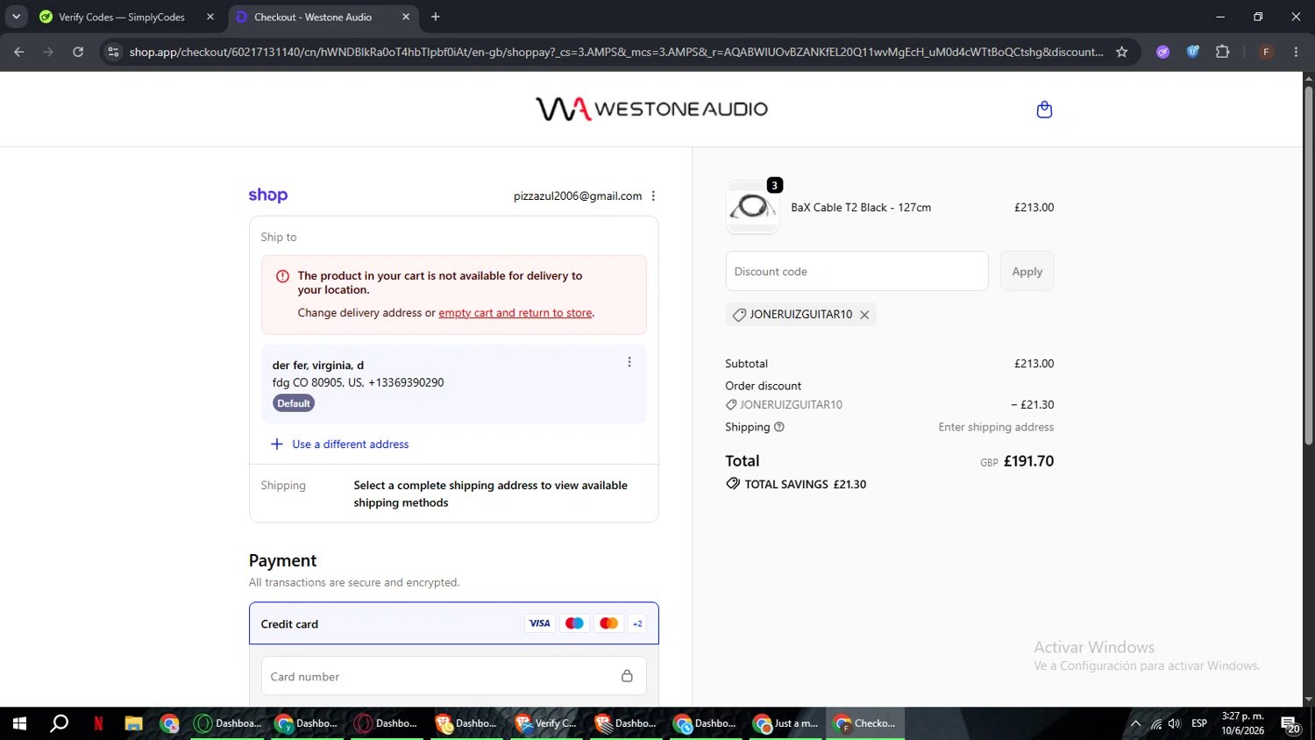1315x740 pixels.
Task: Open a new browser tab
Action: 436,17
